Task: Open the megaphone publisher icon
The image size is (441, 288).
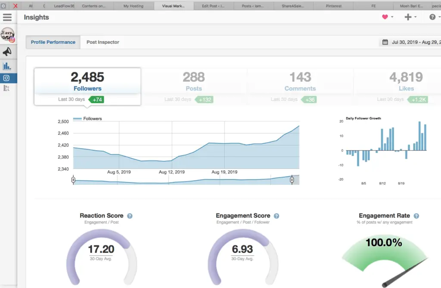Action: point(7,52)
